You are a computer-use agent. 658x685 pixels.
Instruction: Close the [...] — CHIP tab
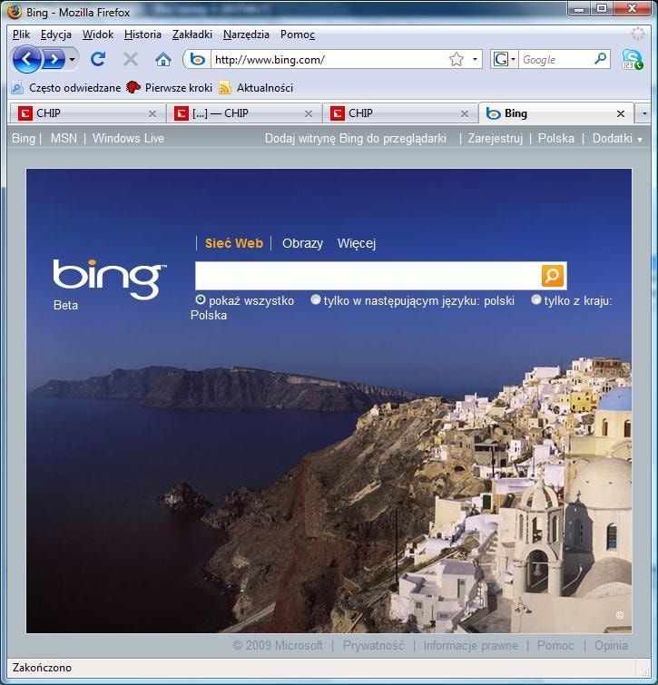pos(309,114)
